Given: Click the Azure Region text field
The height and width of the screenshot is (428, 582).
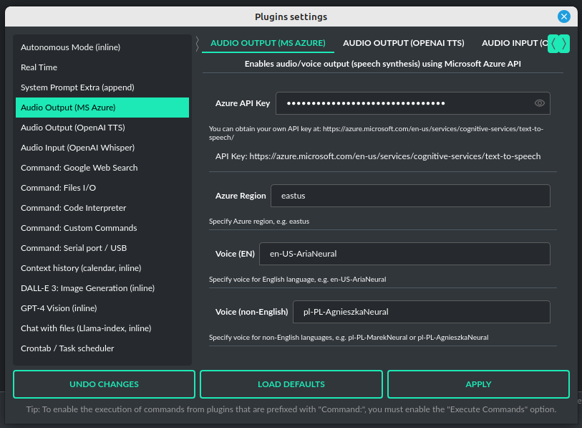Looking at the screenshot, I should (409, 196).
